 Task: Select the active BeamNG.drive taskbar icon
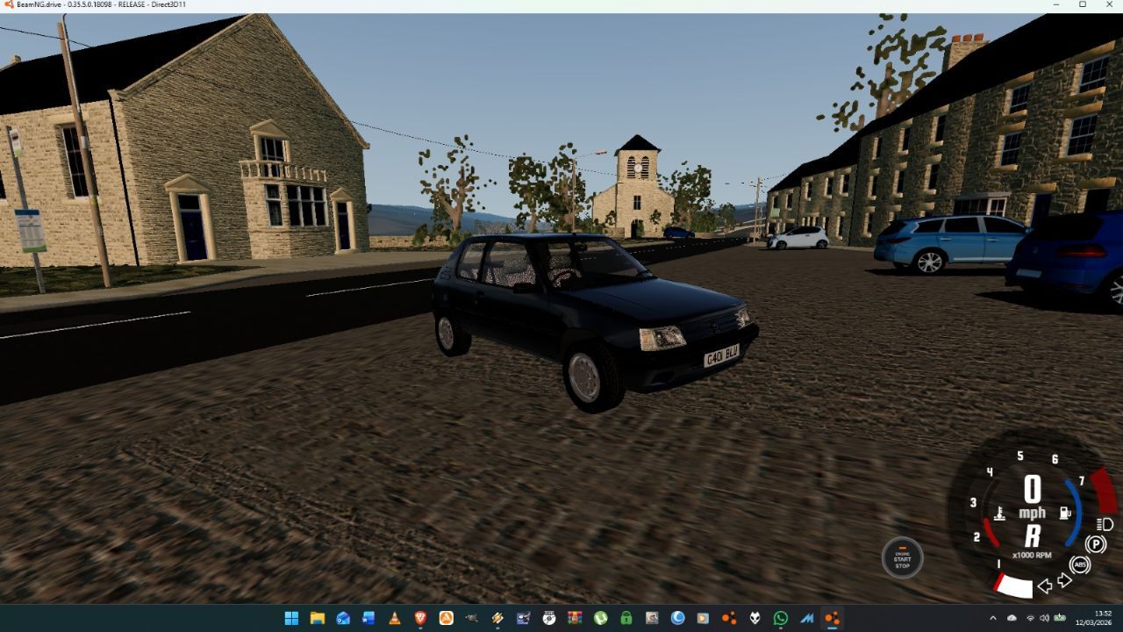coord(832,618)
